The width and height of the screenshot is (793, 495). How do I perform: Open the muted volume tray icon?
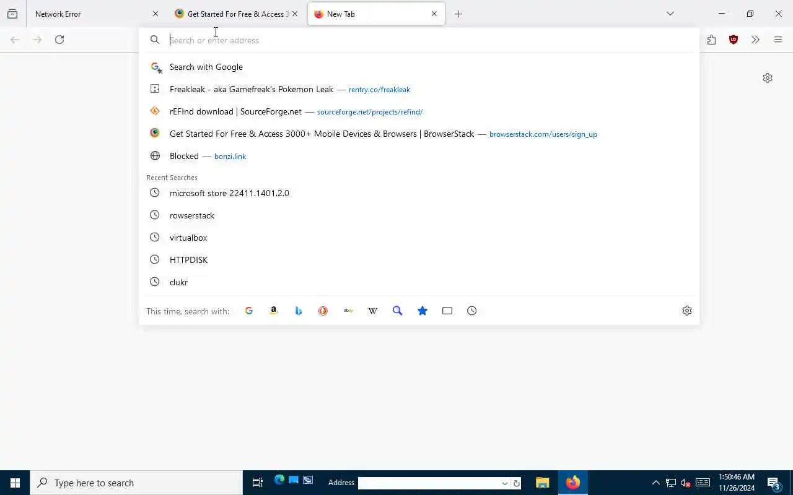point(686,483)
